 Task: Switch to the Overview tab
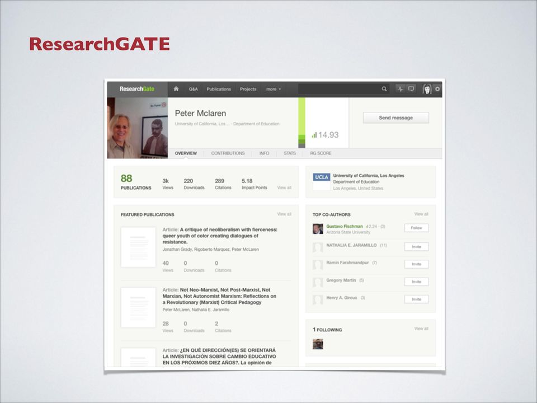(186, 153)
